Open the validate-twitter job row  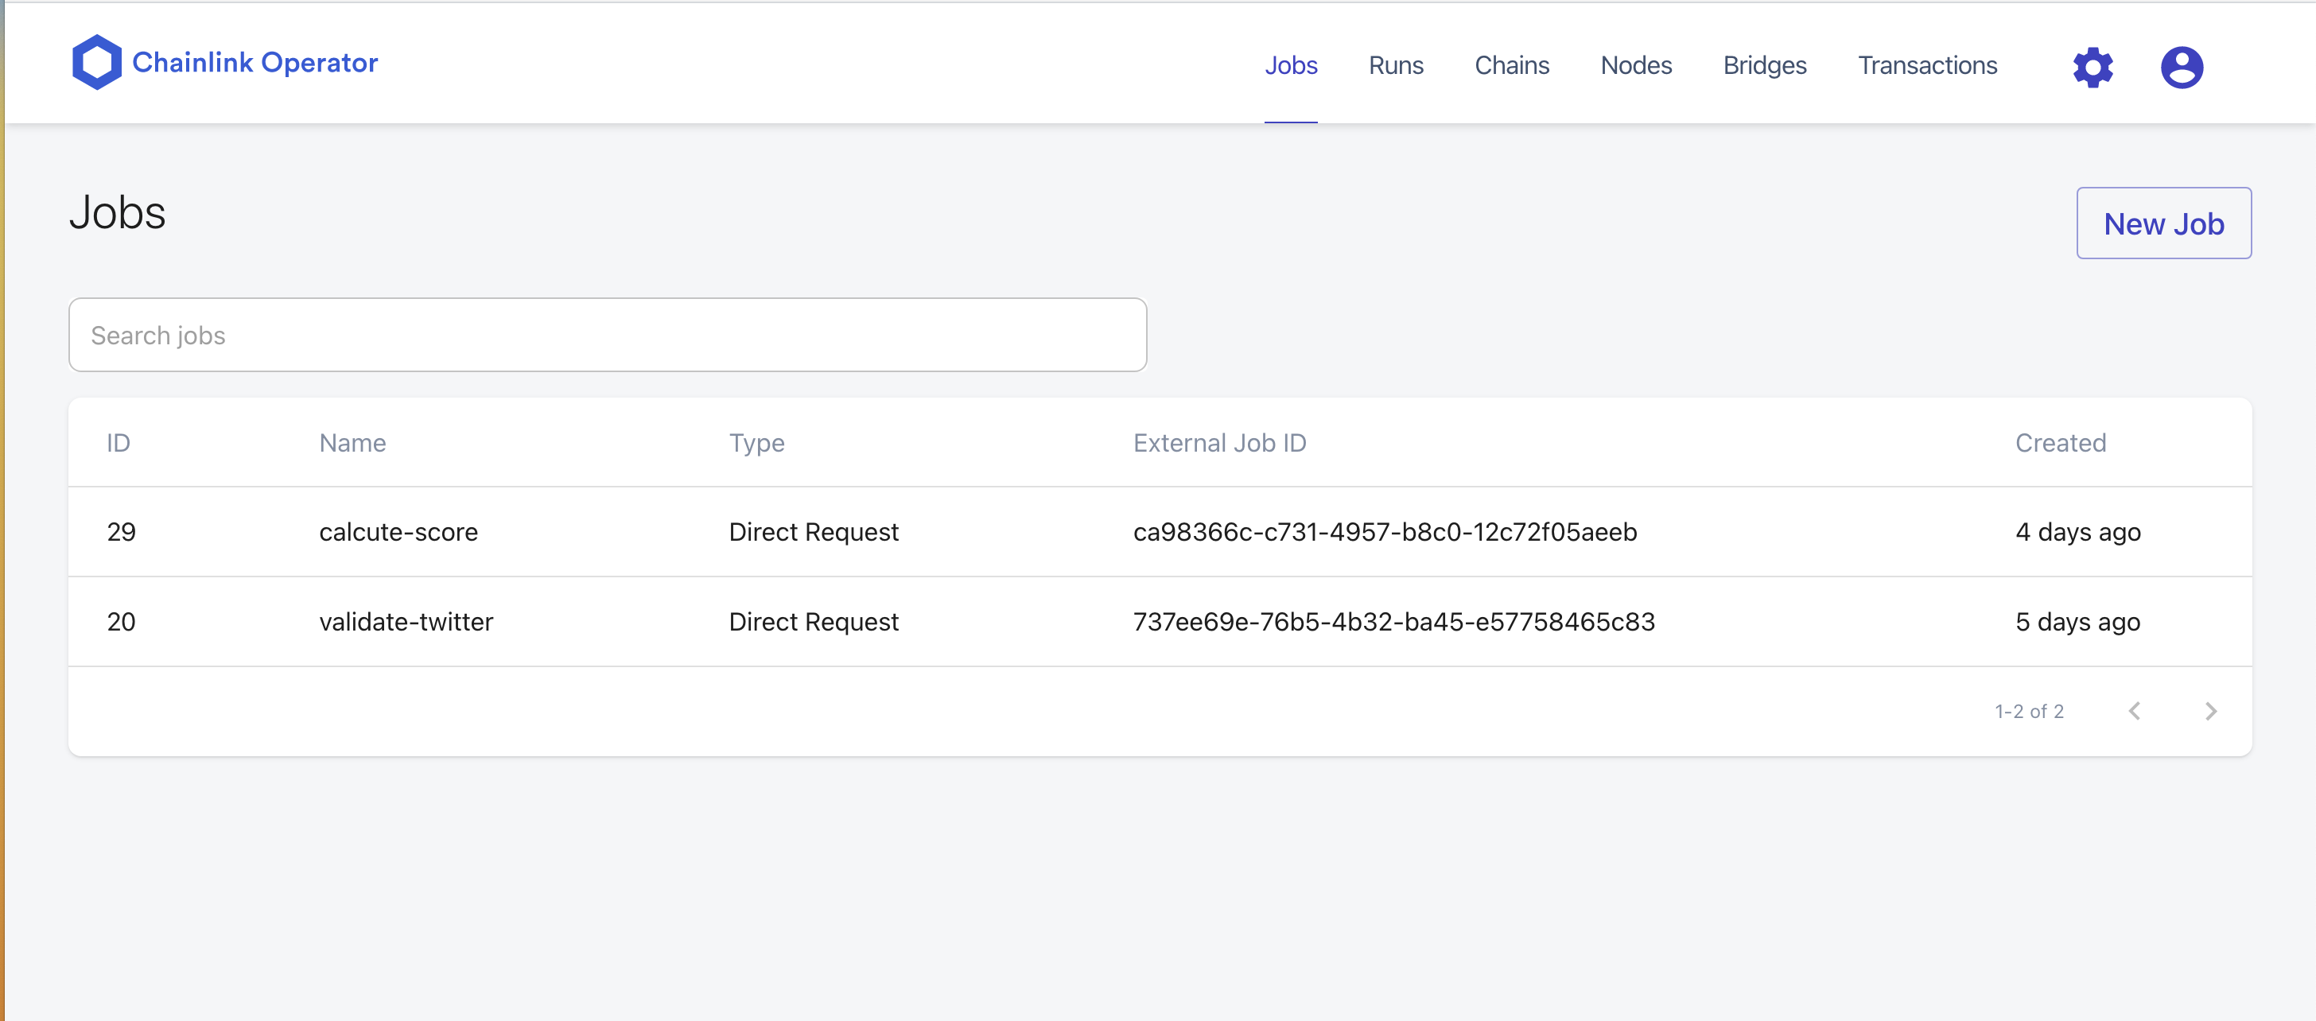(x=406, y=622)
